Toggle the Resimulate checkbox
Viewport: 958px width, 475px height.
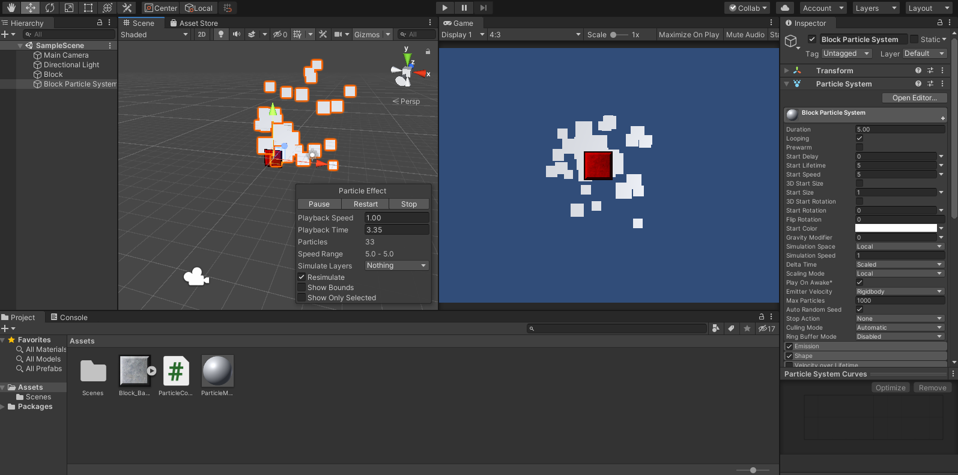tap(302, 277)
